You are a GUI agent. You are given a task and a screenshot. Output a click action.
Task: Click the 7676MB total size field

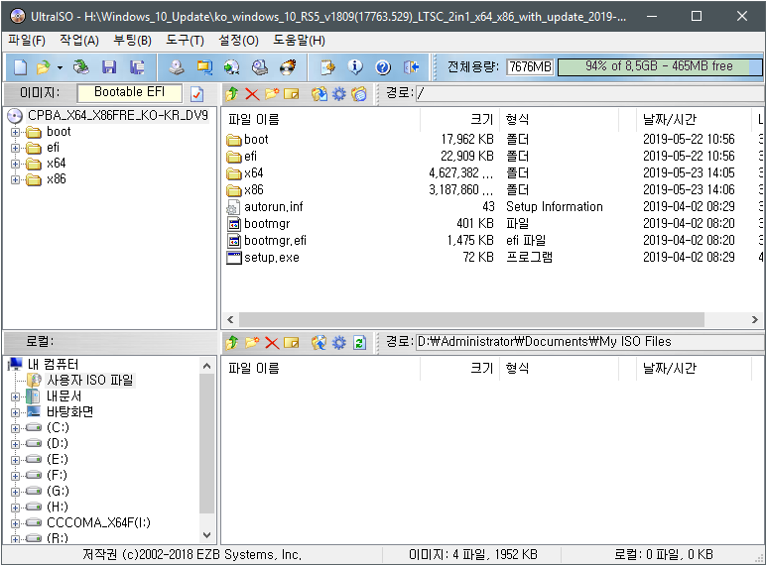click(530, 66)
